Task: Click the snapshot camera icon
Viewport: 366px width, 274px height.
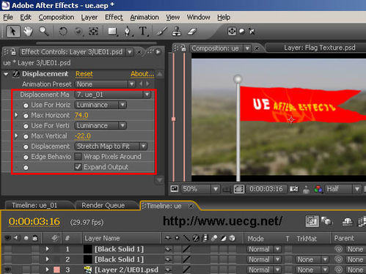Action: pos(294,189)
